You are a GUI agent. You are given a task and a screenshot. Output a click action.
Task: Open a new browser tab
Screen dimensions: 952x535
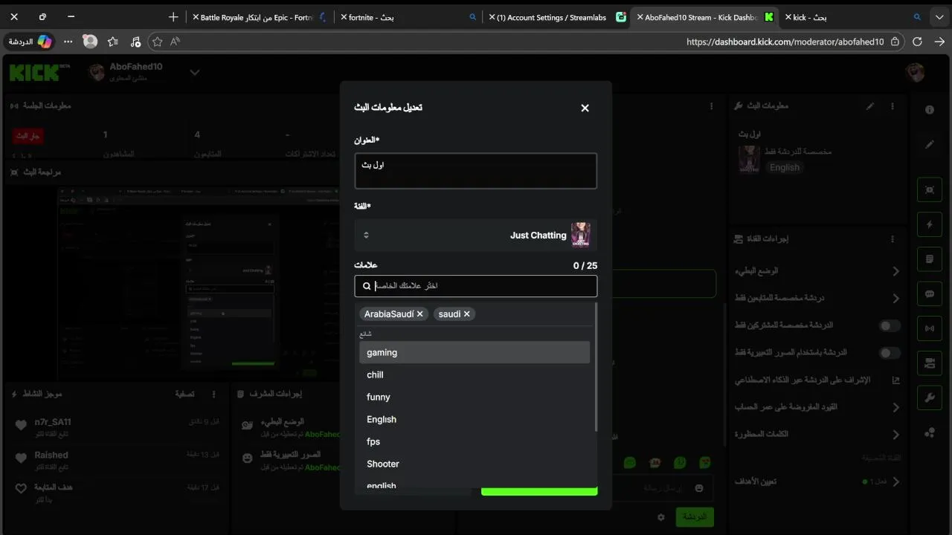173,17
